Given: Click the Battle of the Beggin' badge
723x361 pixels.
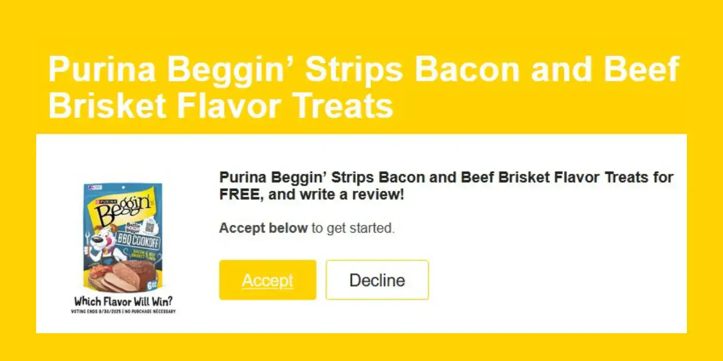Looking at the screenshot, I should (x=134, y=227).
